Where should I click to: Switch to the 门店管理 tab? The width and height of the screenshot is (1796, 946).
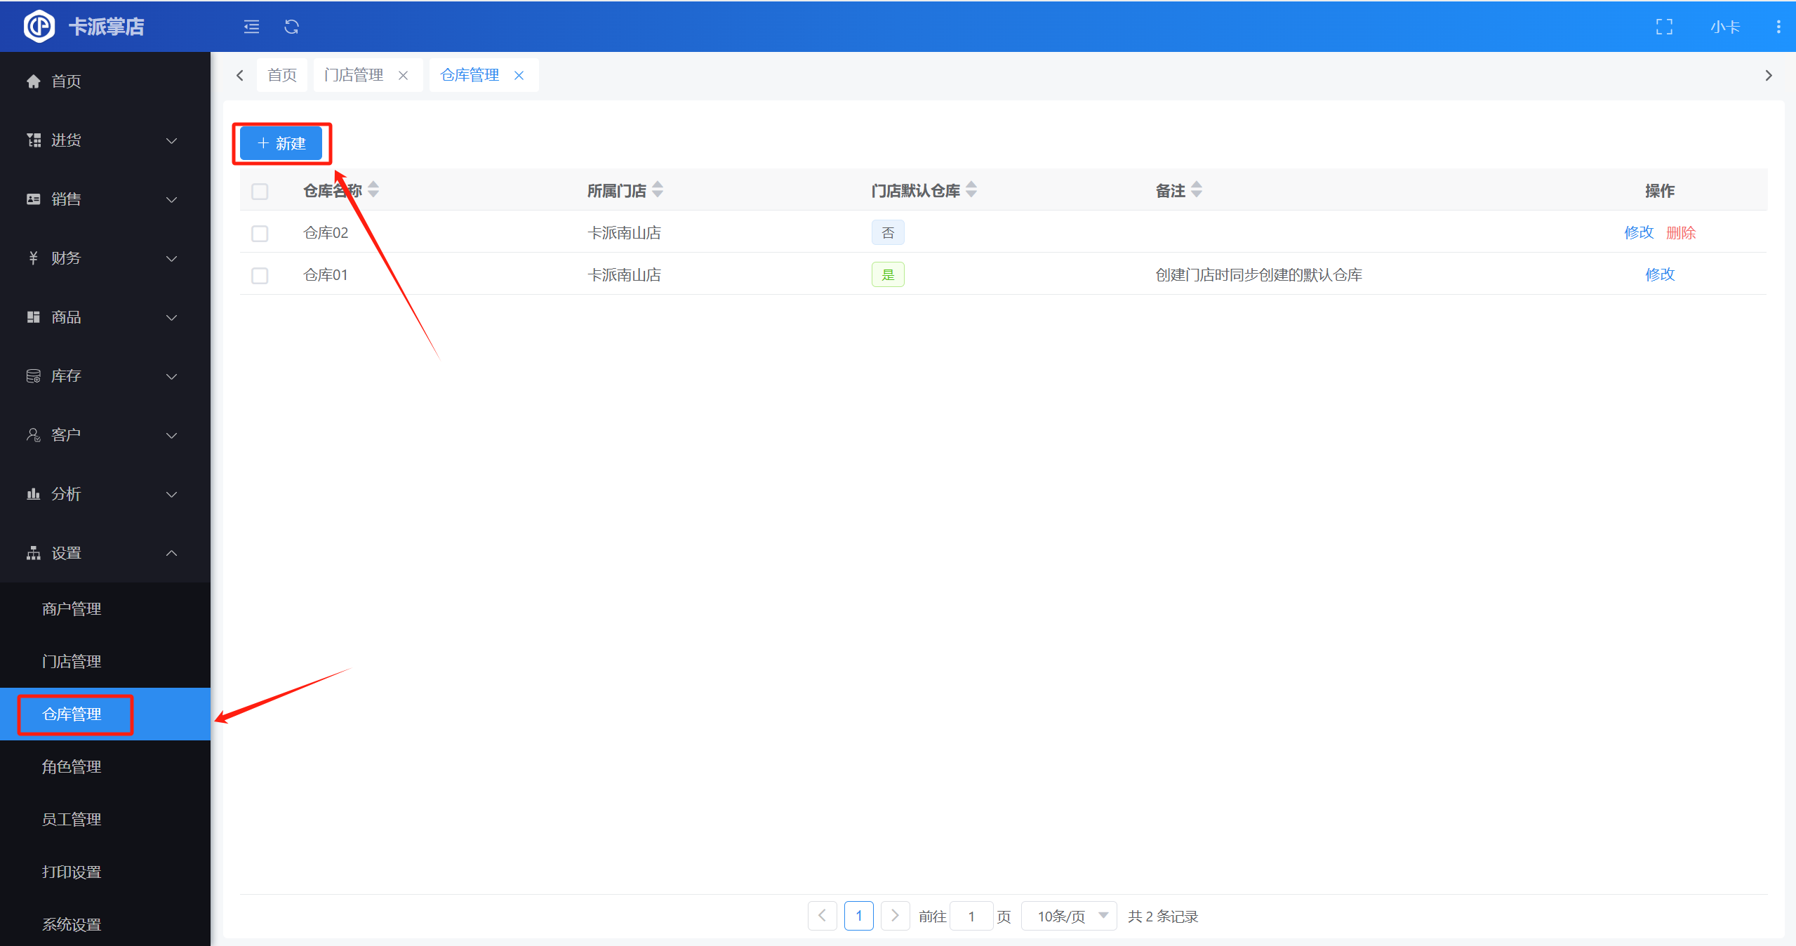pos(354,75)
